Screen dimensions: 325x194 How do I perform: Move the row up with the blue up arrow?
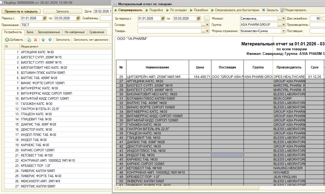[43, 40]
